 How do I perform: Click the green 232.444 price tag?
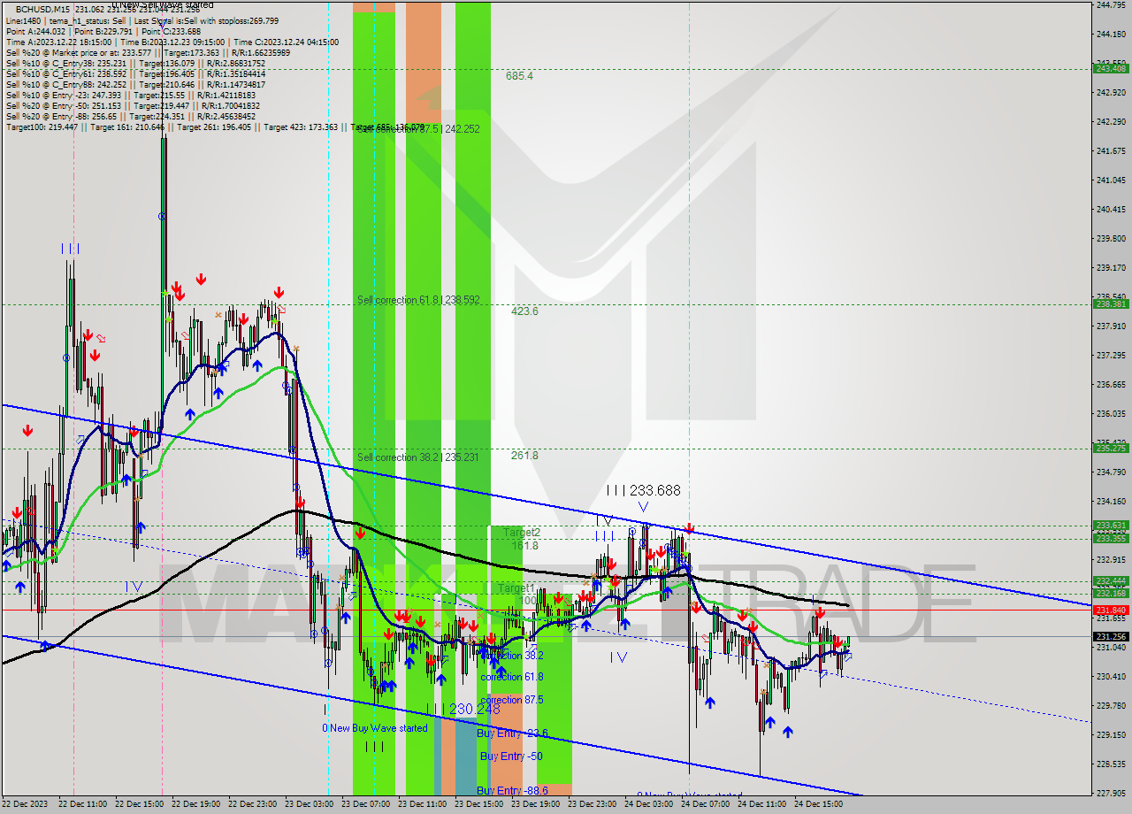(x=1111, y=580)
